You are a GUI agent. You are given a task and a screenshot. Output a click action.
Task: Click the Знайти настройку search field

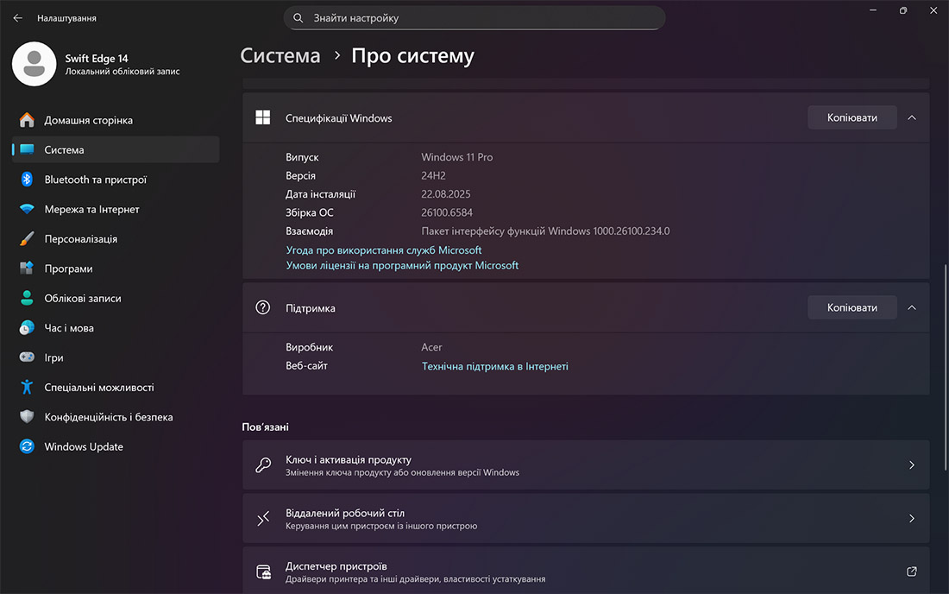coord(474,18)
